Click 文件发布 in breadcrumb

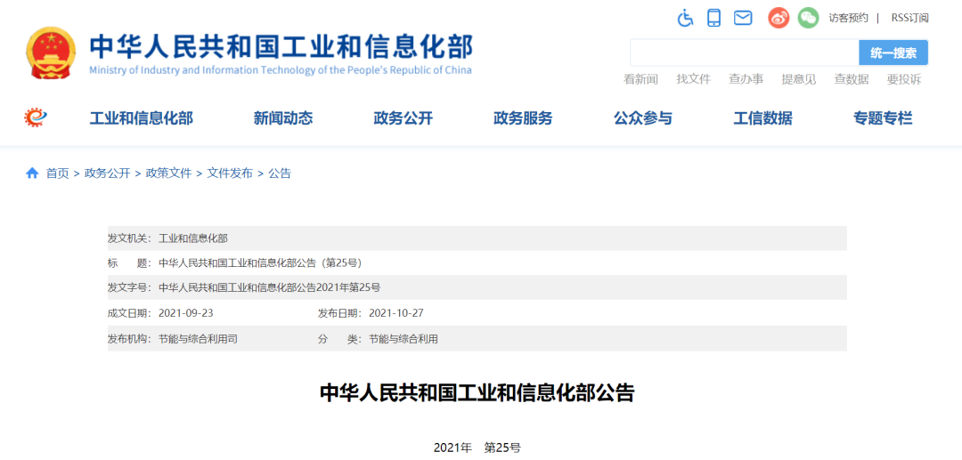[230, 174]
